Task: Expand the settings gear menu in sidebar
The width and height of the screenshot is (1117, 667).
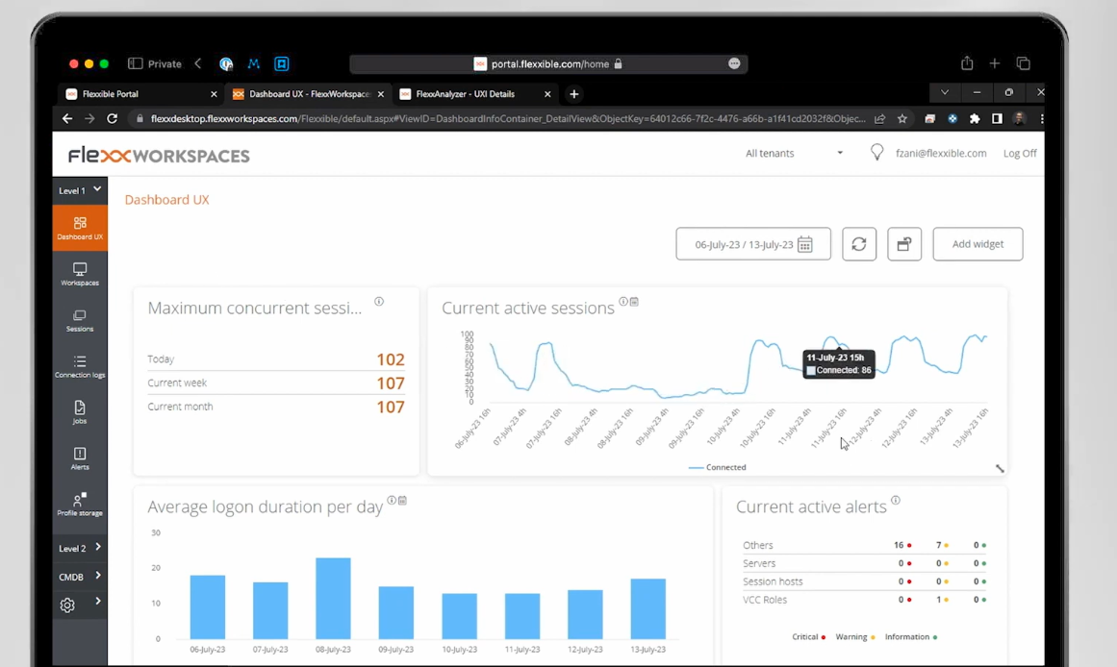Action: (x=80, y=605)
